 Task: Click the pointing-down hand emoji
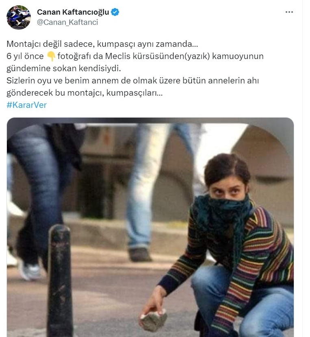click(51, 56)
